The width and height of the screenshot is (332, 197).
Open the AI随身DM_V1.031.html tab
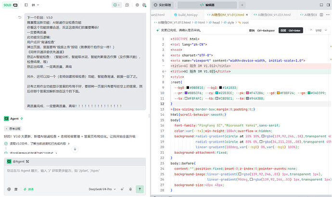(272, 15)
